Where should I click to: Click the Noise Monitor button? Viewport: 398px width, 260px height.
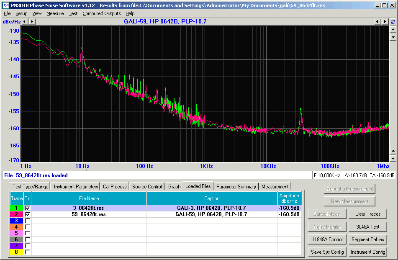point(327,227)
